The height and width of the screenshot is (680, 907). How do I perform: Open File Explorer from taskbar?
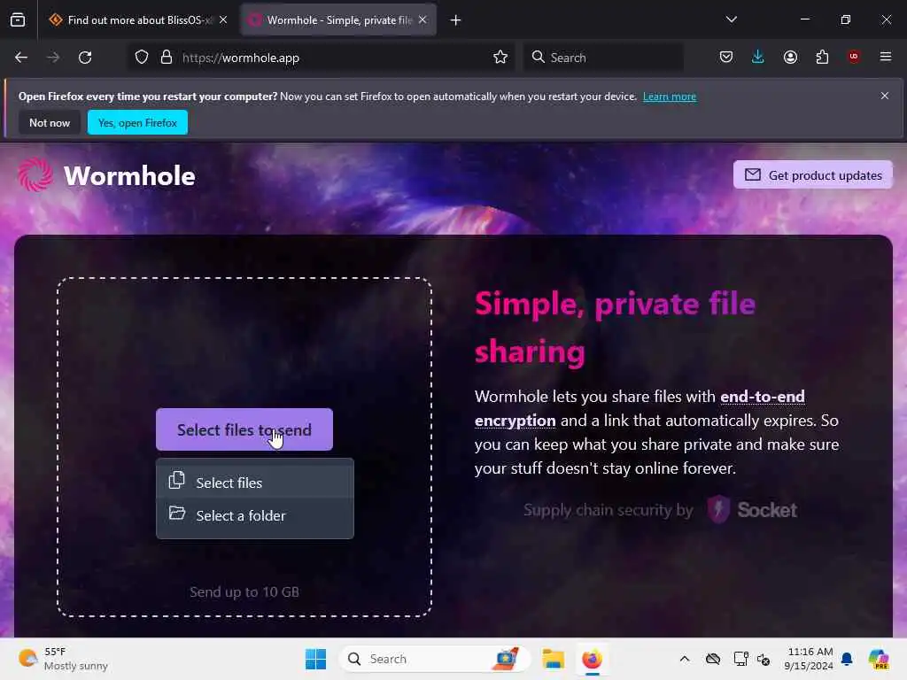pos(553,659)
